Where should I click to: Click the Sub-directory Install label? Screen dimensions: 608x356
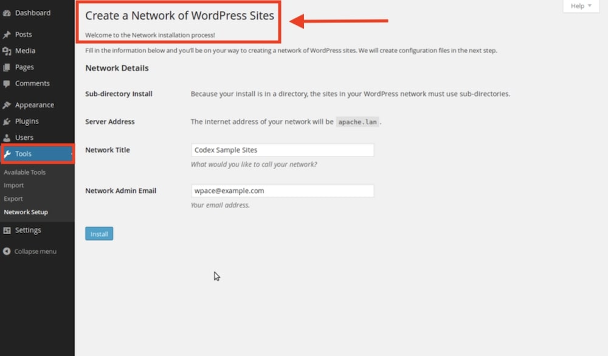click(119, 94)
